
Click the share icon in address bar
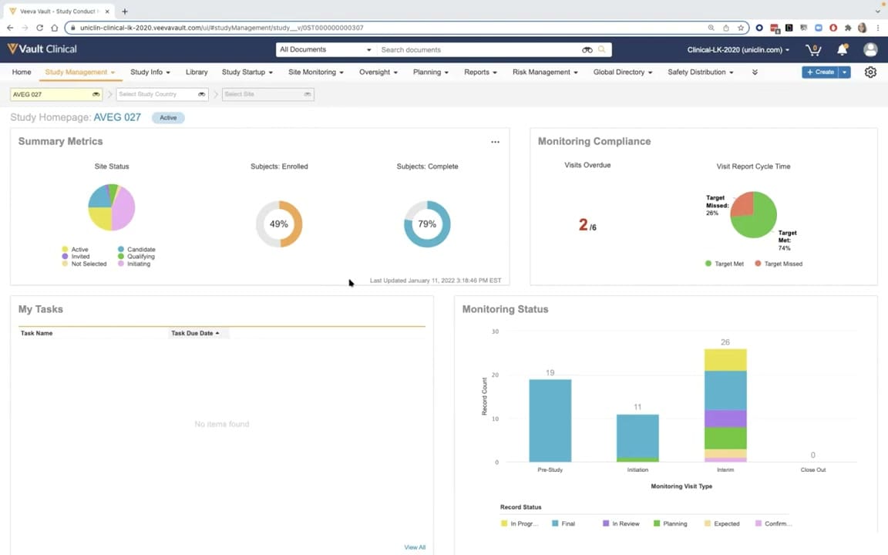pyautogui.click(x=725, y=28)
